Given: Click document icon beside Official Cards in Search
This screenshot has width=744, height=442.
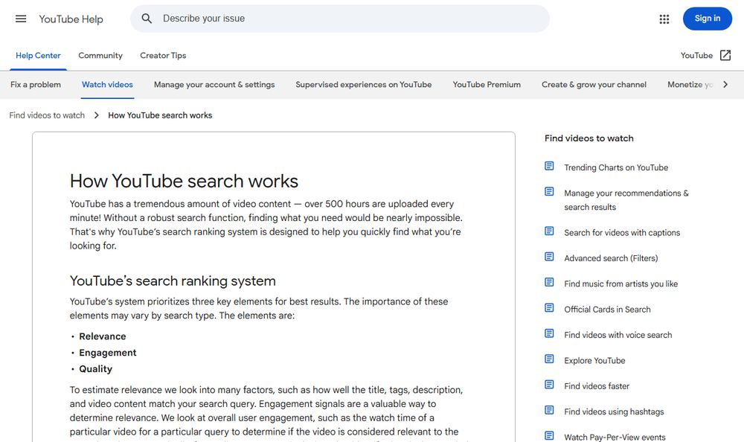Looking at the screenshot, I should (x=549, y=308).
